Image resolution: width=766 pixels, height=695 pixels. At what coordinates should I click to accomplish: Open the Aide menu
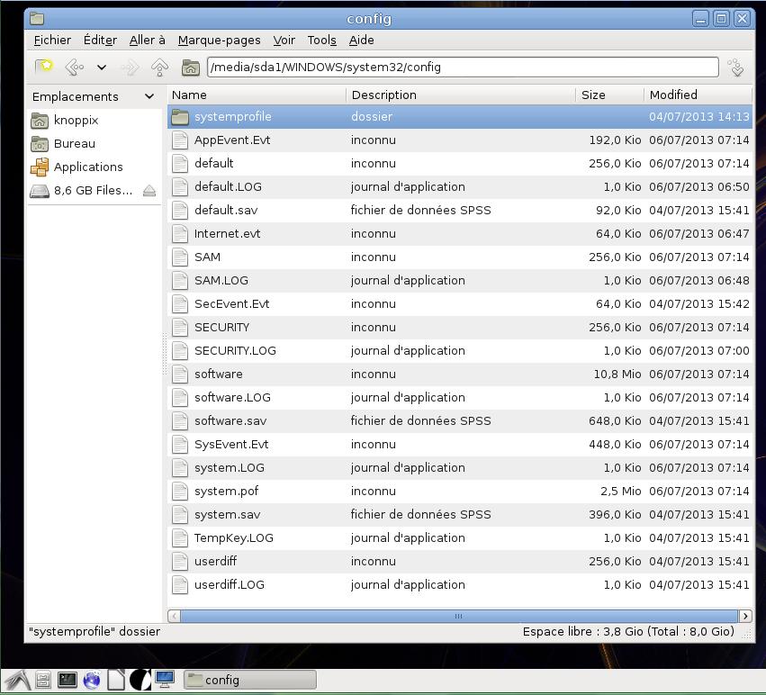362,41
